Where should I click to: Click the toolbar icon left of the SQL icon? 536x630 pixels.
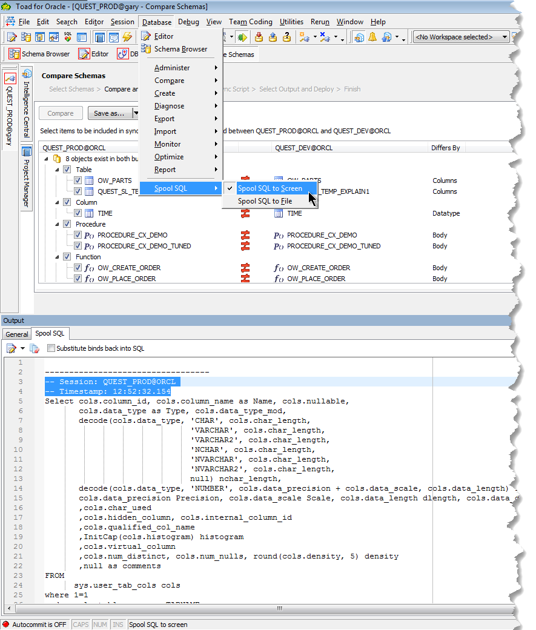(x=54, y=38)
